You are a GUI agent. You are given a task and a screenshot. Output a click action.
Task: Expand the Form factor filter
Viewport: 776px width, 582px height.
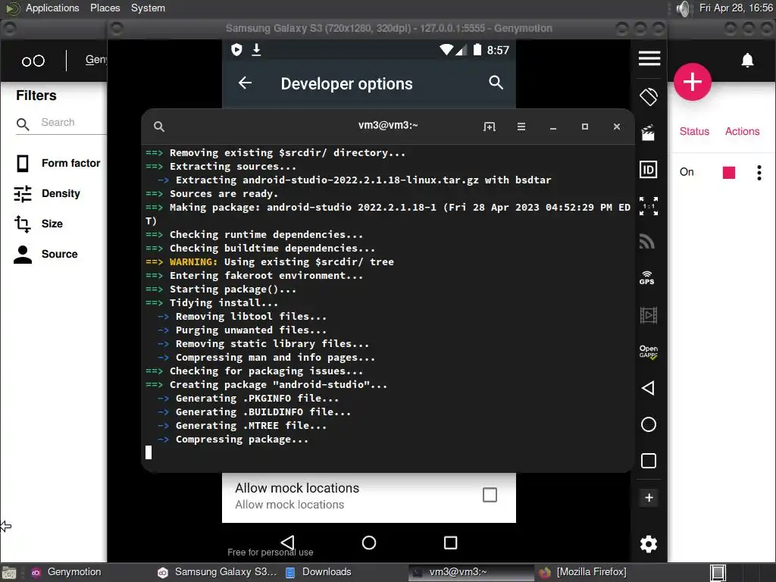[x=58, y=164]
